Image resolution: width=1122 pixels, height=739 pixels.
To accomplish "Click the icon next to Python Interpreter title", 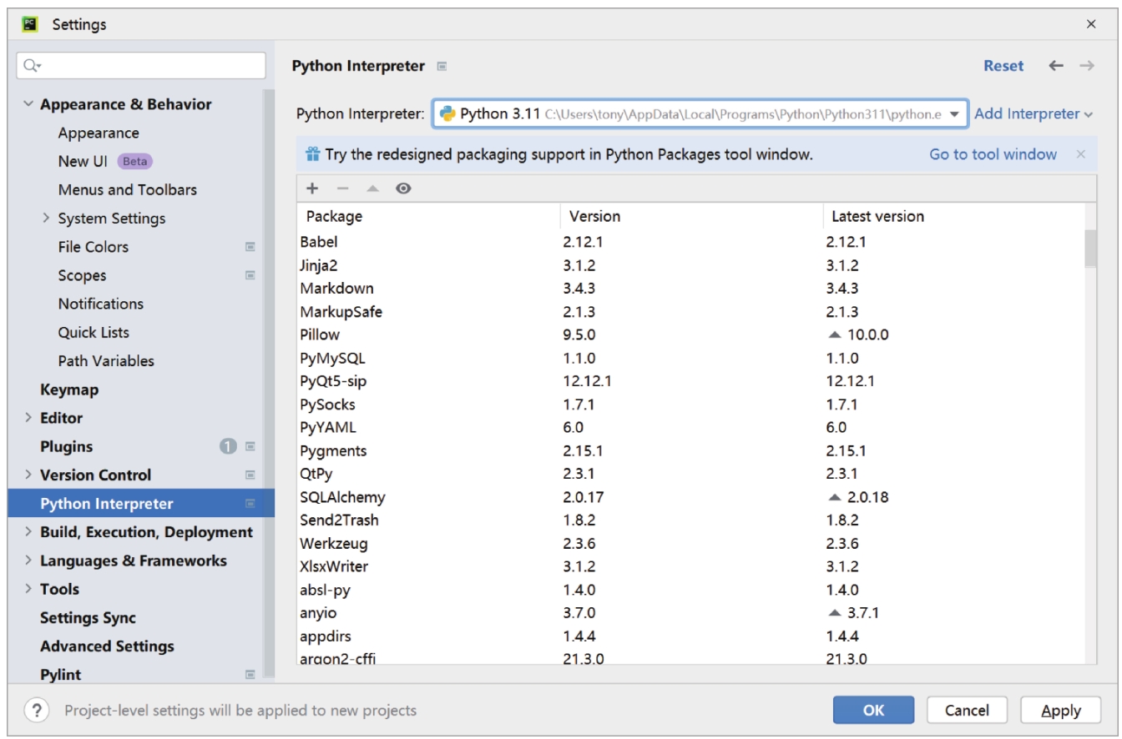I will point(442,67).
